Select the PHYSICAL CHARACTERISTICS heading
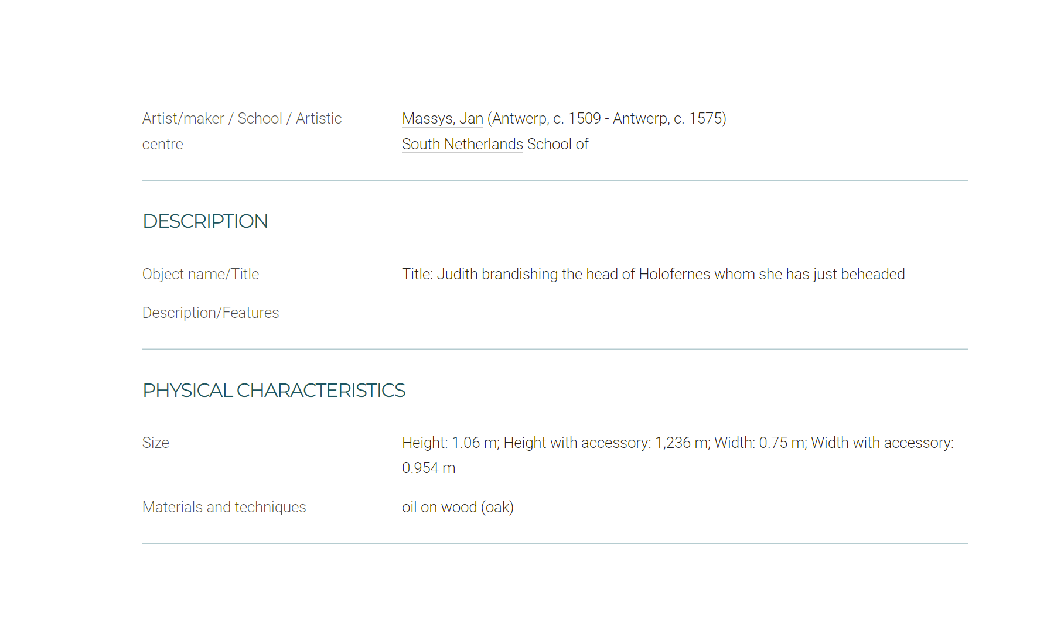The width and height of the screenshot is (1054, 637). click(x=274, y=391)
